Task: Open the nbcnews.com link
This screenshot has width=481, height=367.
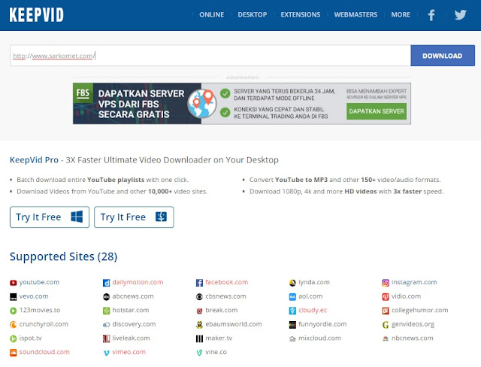Action: [413, 338]
